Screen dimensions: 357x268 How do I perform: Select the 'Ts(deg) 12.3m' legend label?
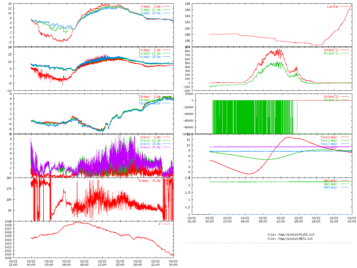coord(149,54)
